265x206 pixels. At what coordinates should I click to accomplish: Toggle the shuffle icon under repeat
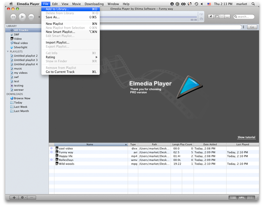[201, 19]
